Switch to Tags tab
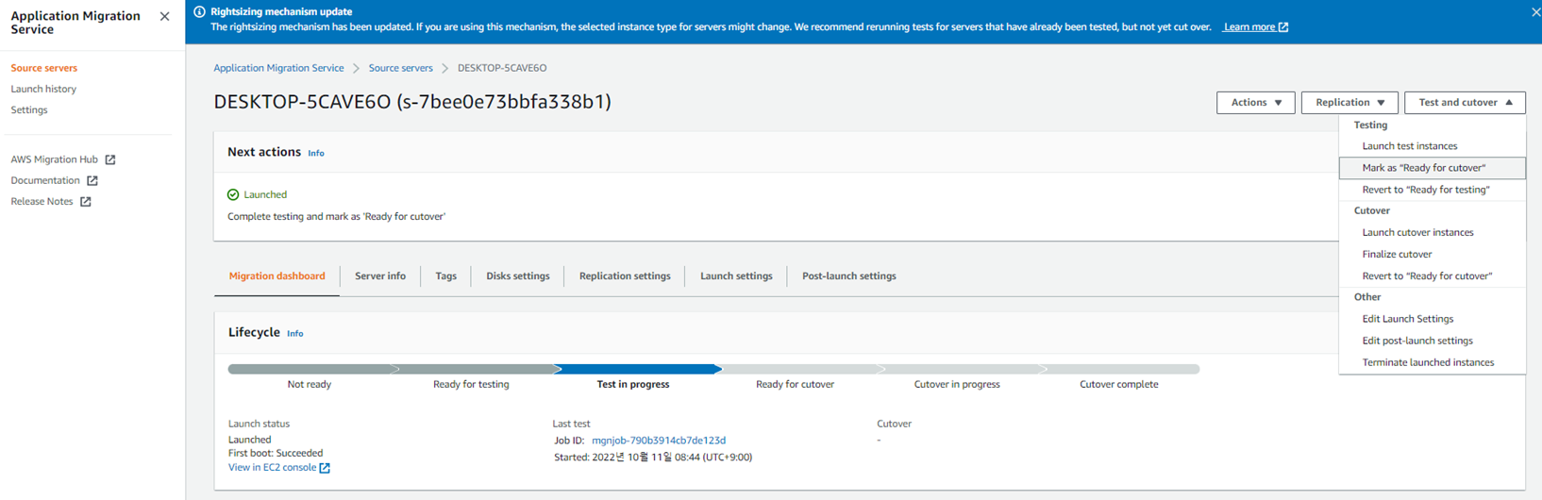Image resolution: width=1542 pixels, height=500 pixels. click(x=446, y=276)
